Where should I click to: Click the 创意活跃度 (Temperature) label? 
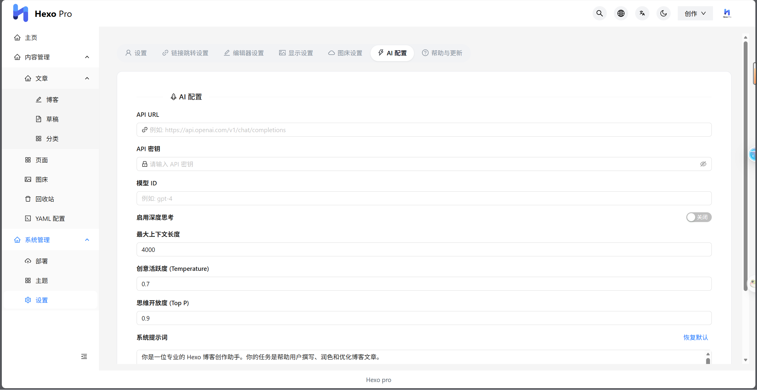[173, 268]
